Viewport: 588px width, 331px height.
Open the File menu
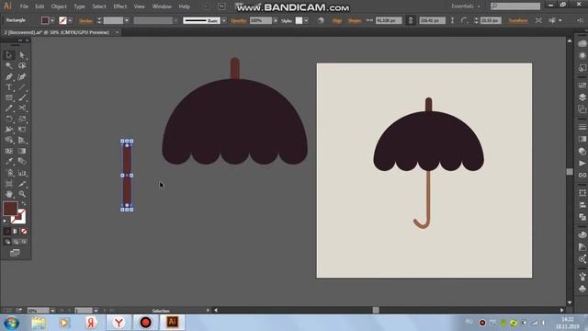tap(24, 6)
